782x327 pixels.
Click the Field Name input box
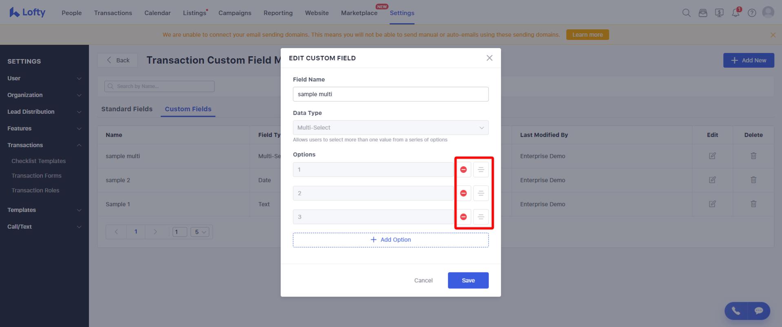391,94
